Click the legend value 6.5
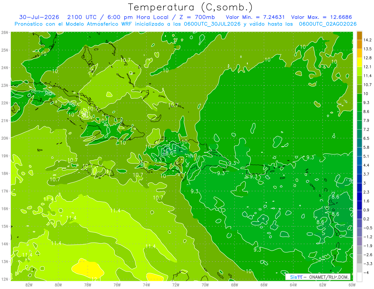 [x=366, y=138]
